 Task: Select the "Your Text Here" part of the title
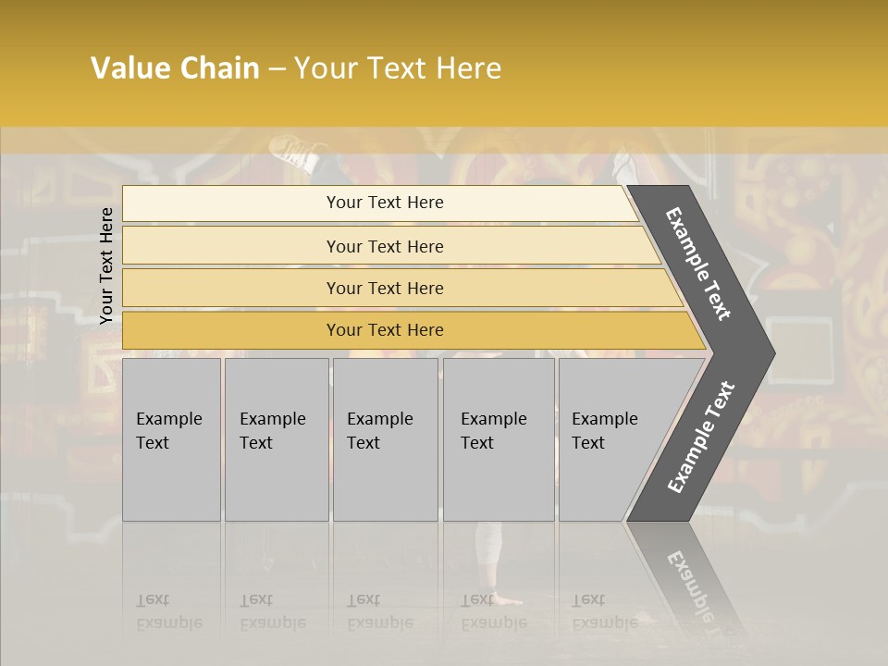[398, 68]
